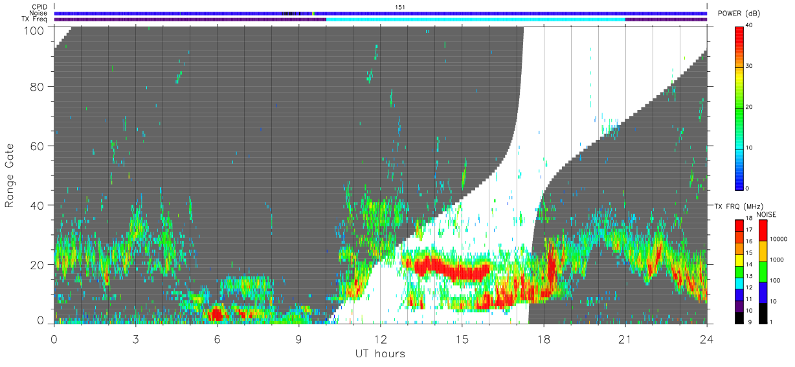Image resolution: width=795 pixels, height=367 pixels.
Task: Click y-axis tick label '60'
Action: (x=38, y=146)
